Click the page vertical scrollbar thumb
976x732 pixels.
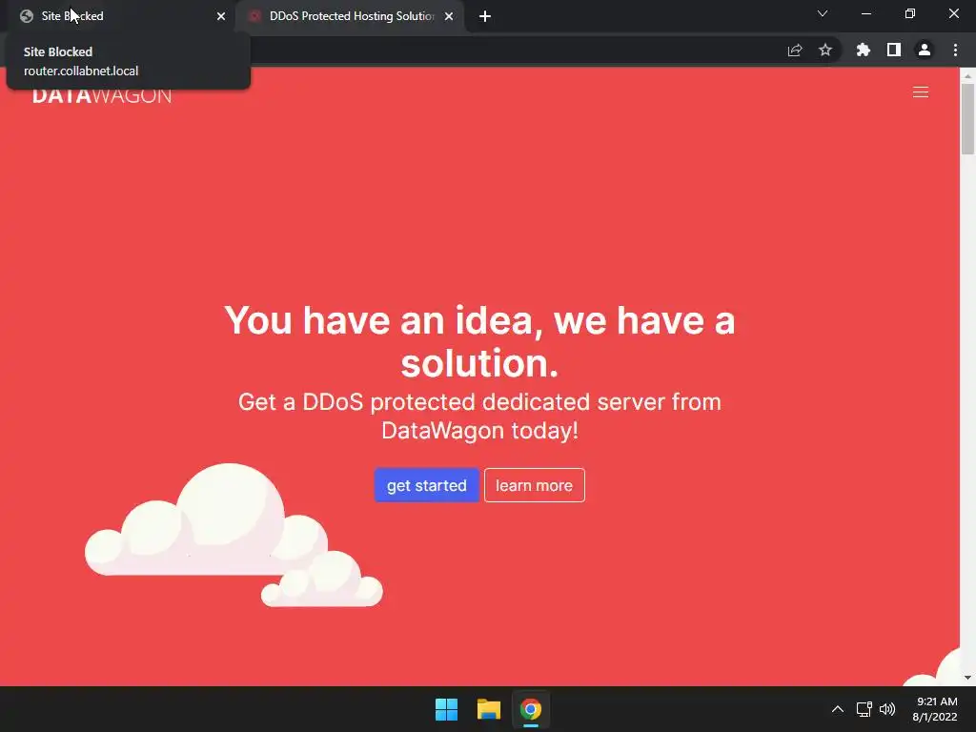tap(967, 118)
